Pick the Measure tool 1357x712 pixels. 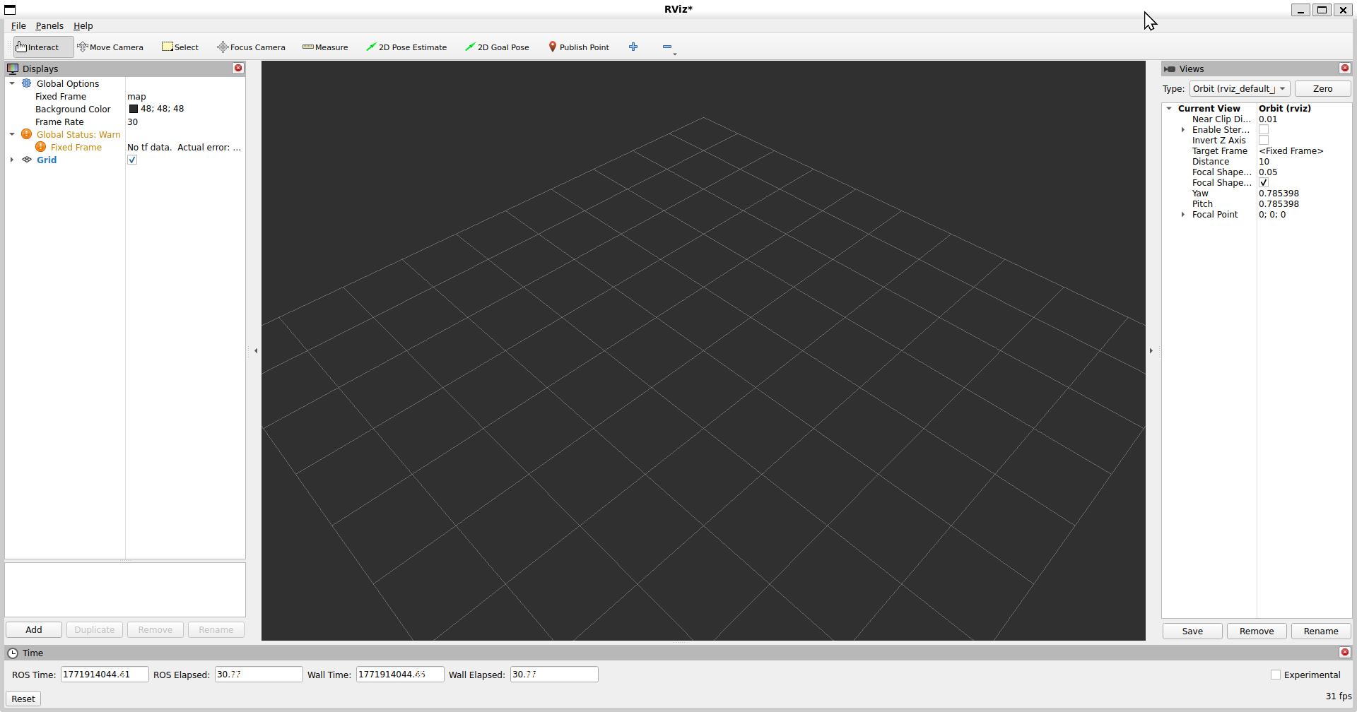(x=325, y=47)
